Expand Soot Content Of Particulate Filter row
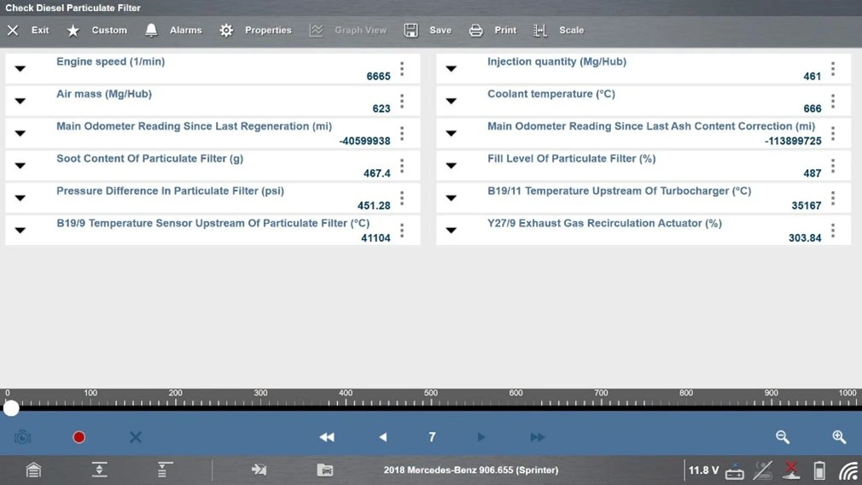Screen dimensions: 862x485 (20, 166)
